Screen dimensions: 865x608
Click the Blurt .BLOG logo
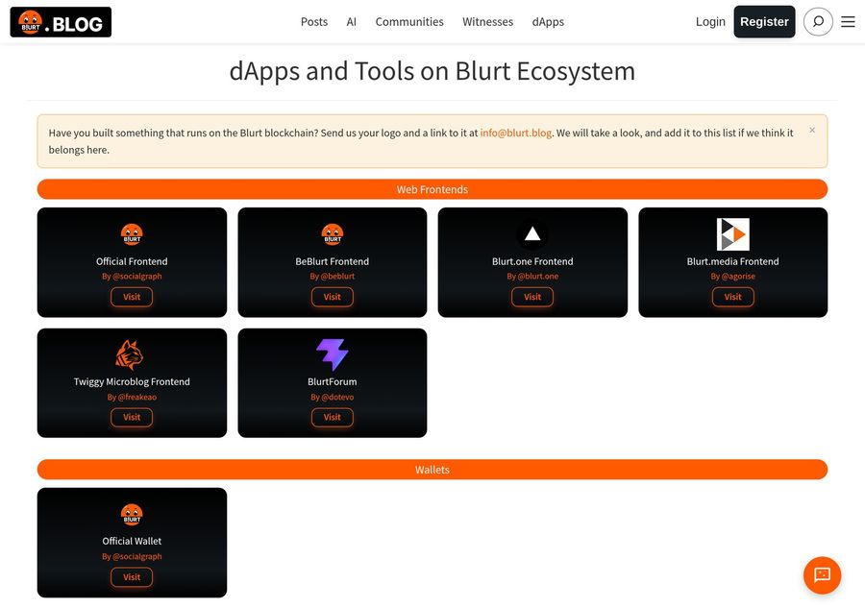point(61,22)
